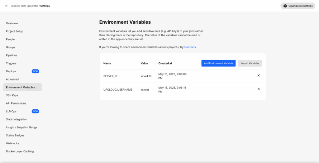Viewport: 319px width, 163px height.
Task: Open LLMOps section
Action: pos(11,111)
